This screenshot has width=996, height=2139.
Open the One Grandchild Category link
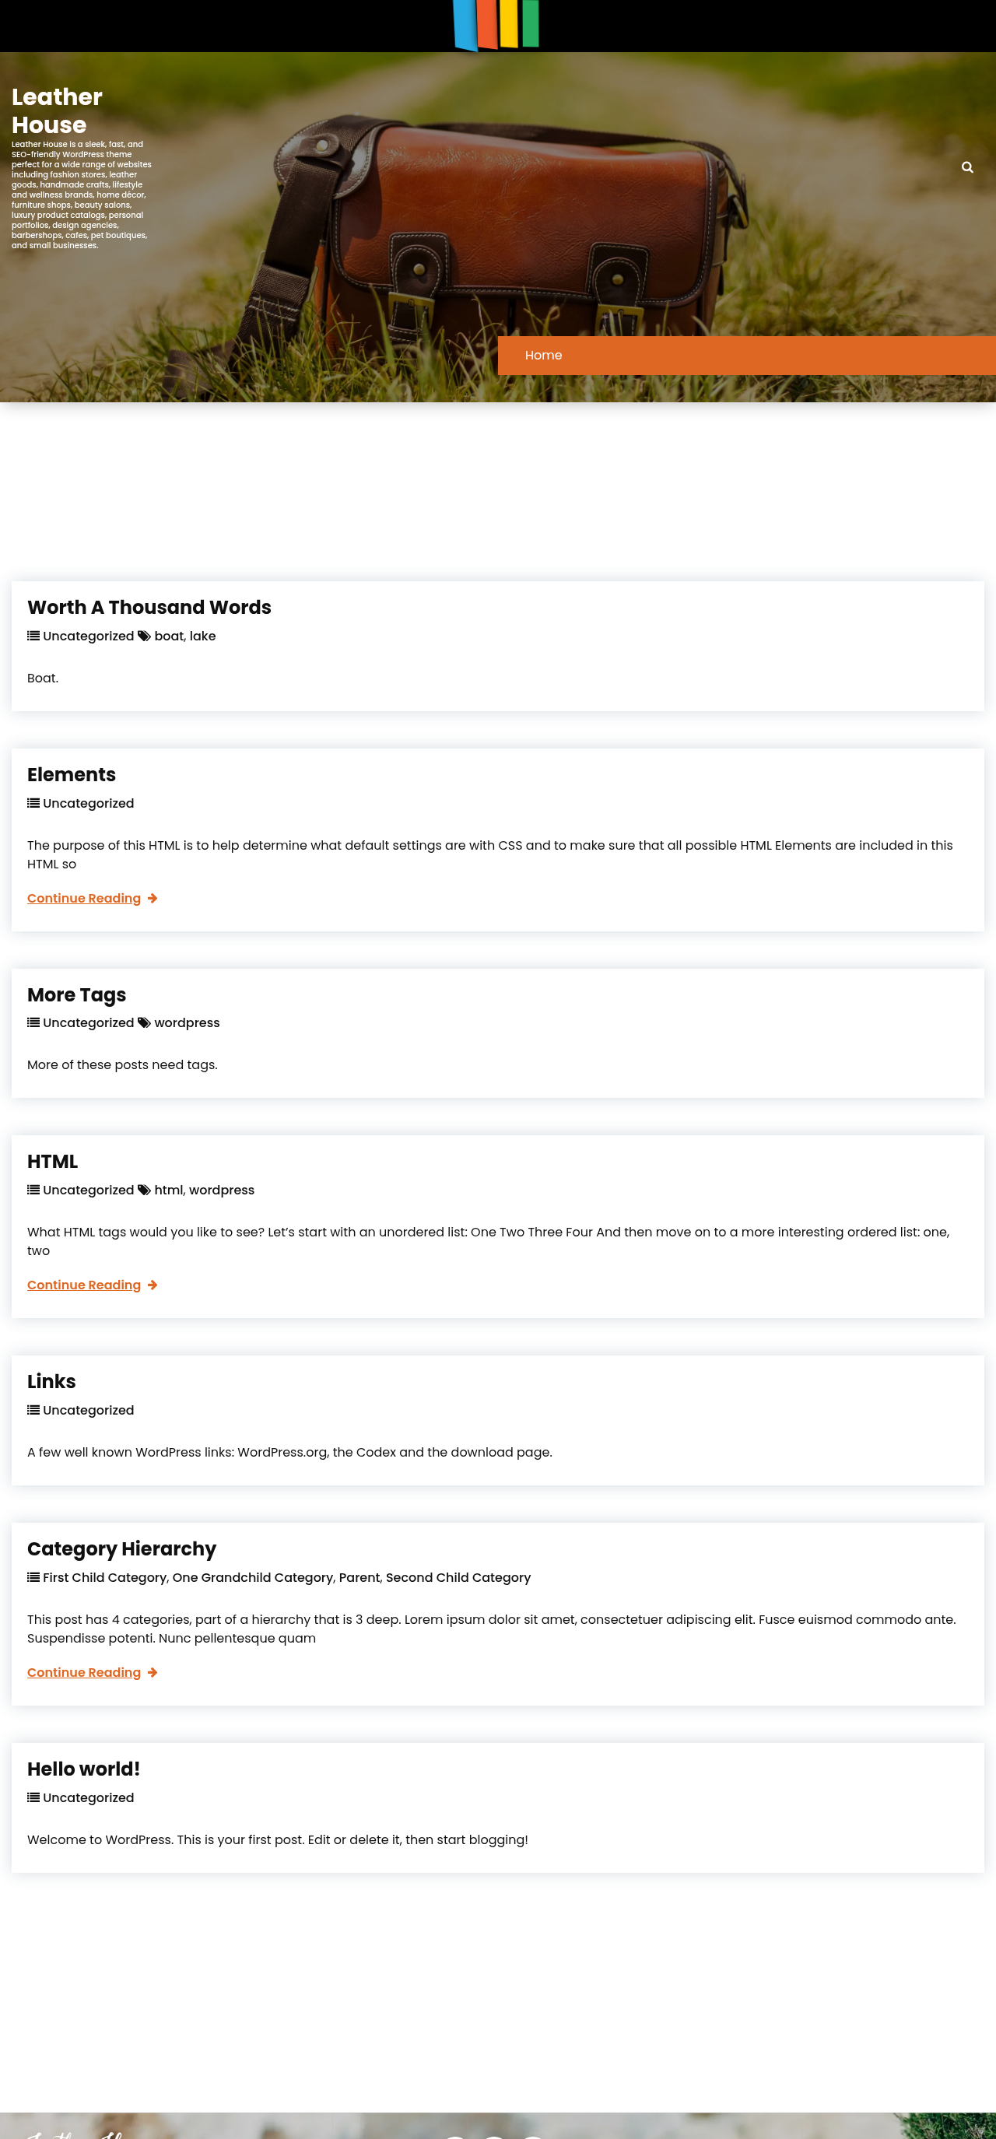click(253, 1578)
